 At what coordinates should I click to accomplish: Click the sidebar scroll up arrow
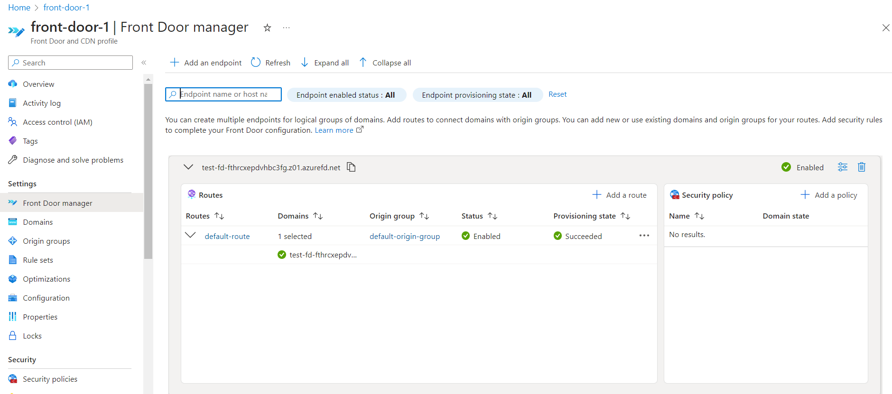(x=148, y=79)
